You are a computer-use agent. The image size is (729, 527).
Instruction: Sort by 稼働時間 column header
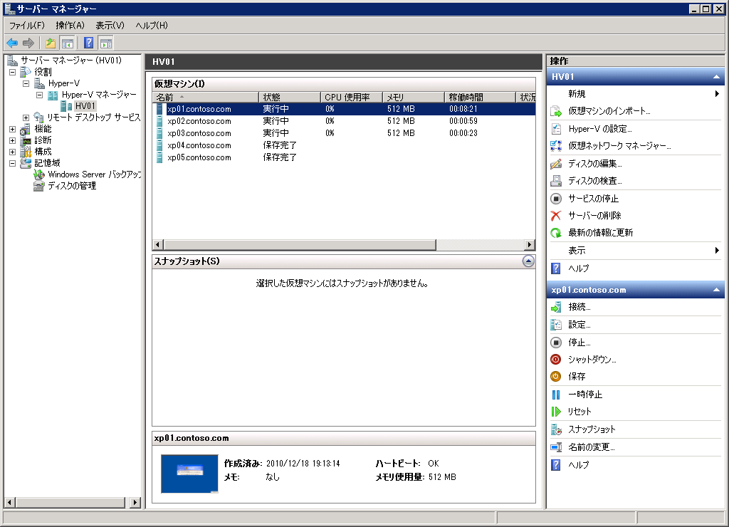coord(480,98)
